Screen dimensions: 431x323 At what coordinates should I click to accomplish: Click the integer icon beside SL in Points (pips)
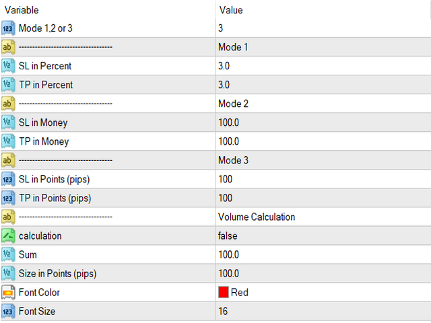click(x=8, y=180)
